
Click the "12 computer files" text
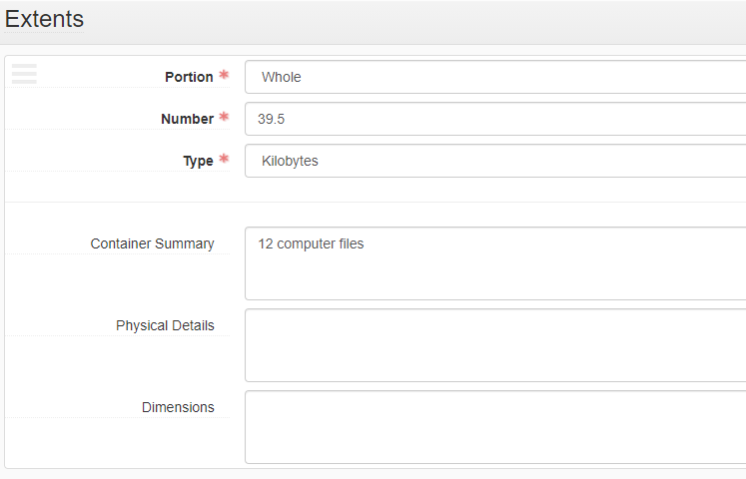(311, 243)
